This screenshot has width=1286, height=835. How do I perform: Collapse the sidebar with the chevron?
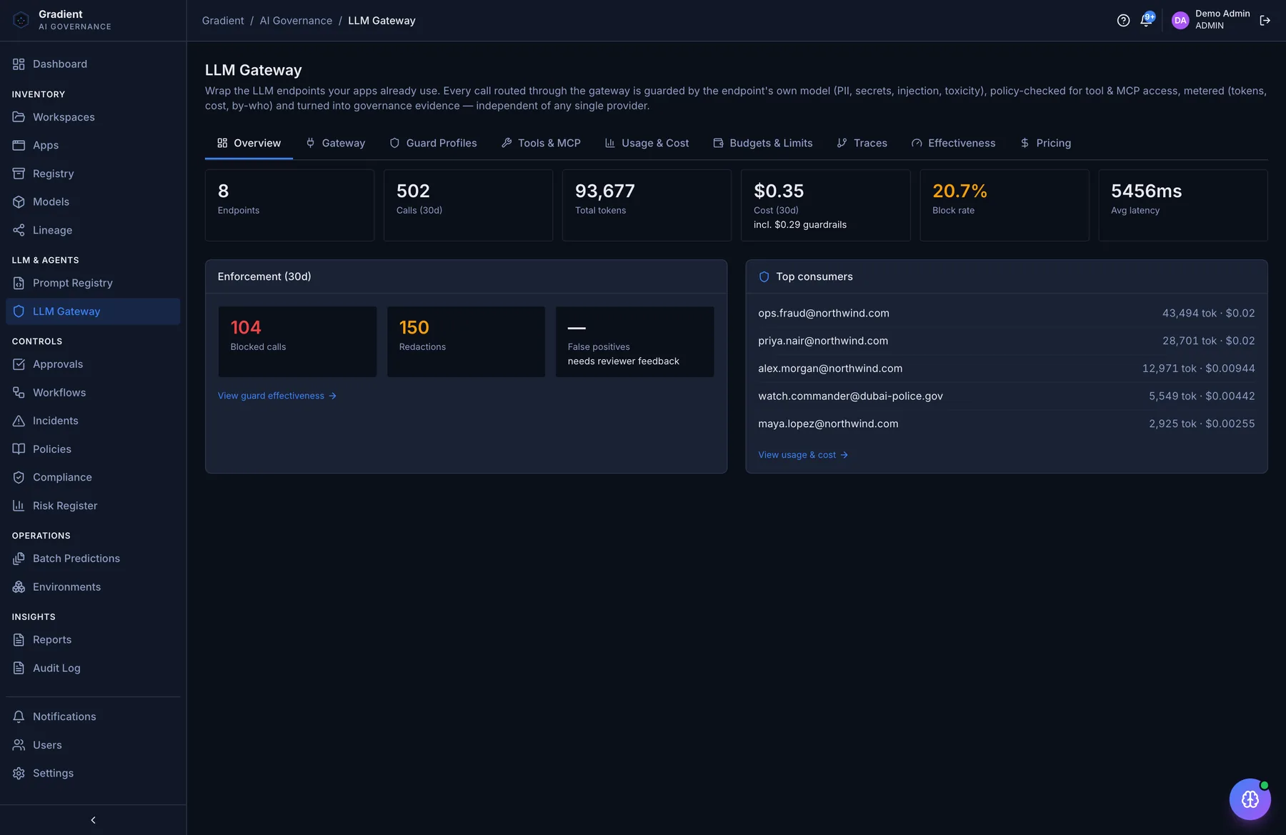tap(93, 820)
